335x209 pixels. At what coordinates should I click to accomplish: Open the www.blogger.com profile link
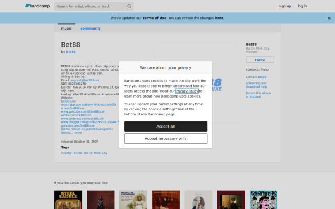[x=90, y=122]
